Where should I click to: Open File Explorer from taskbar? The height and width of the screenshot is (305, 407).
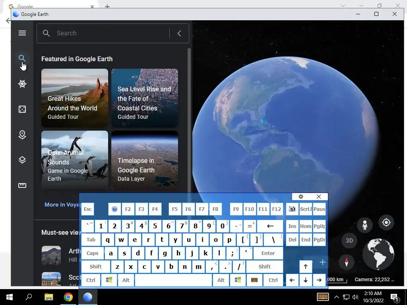(48, 297)
